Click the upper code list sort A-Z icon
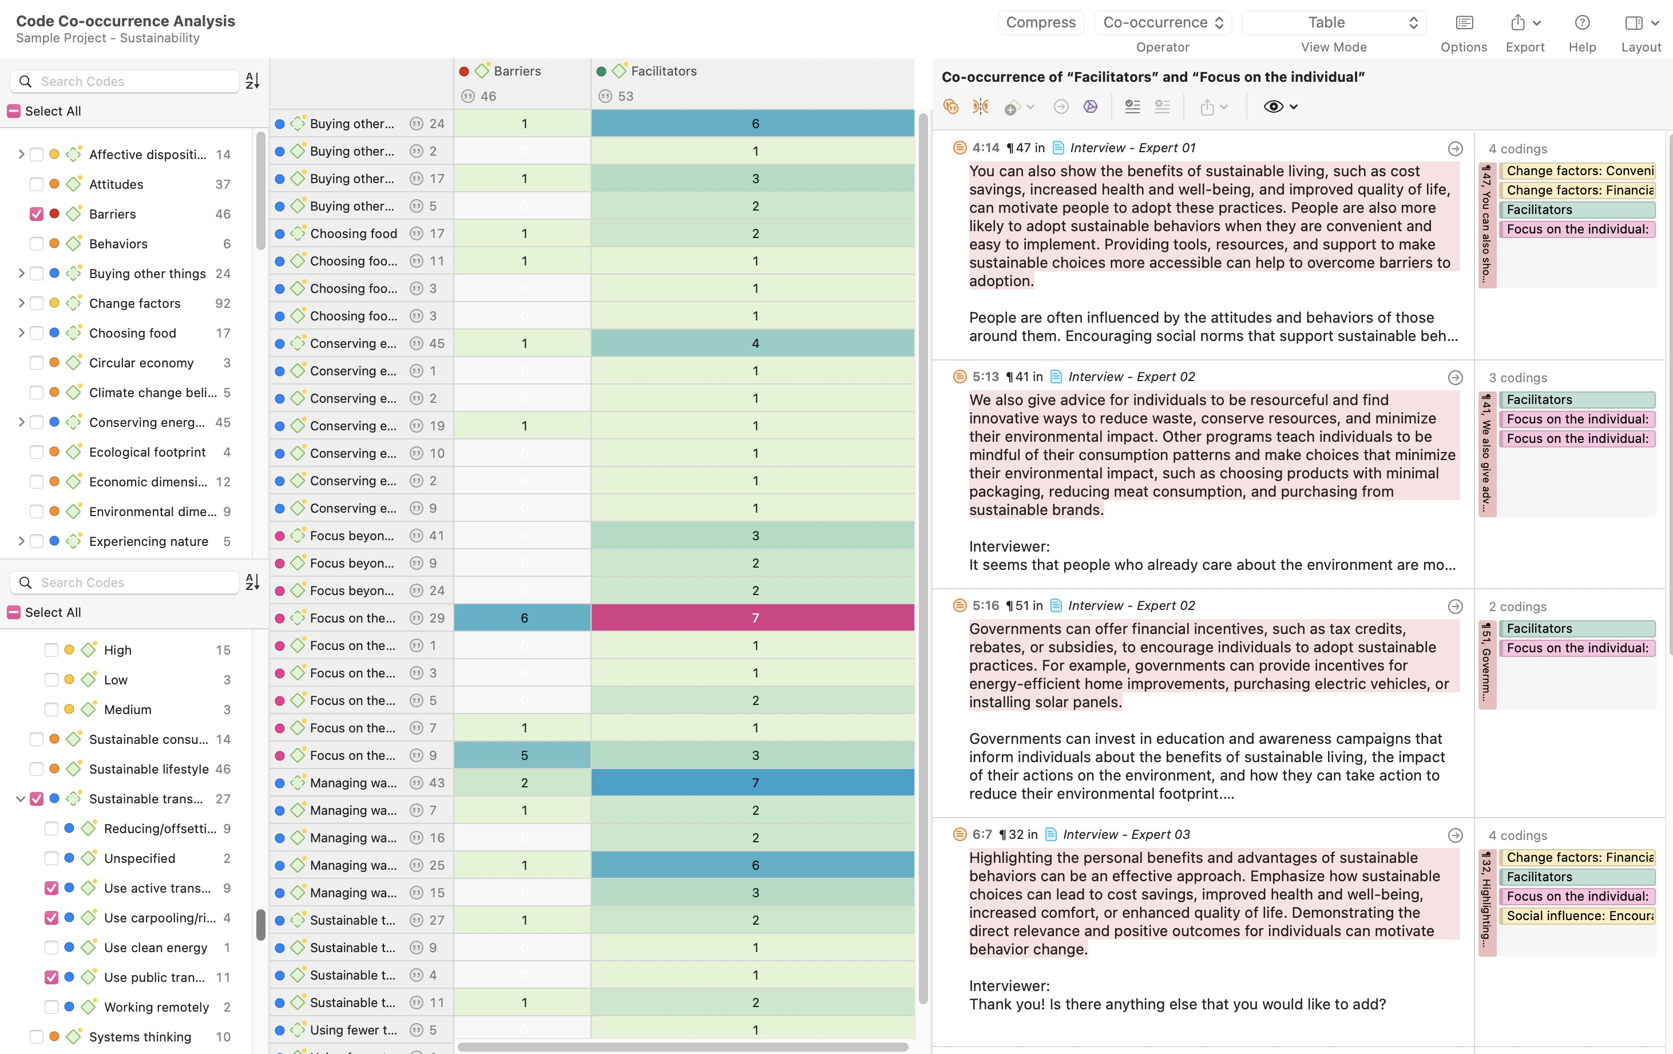This screenshot has height=1054, width=1673. pos(253,81)
